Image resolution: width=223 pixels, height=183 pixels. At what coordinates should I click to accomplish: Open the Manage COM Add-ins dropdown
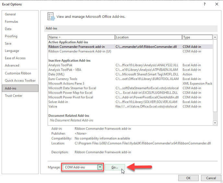click(x=100, y=167)
